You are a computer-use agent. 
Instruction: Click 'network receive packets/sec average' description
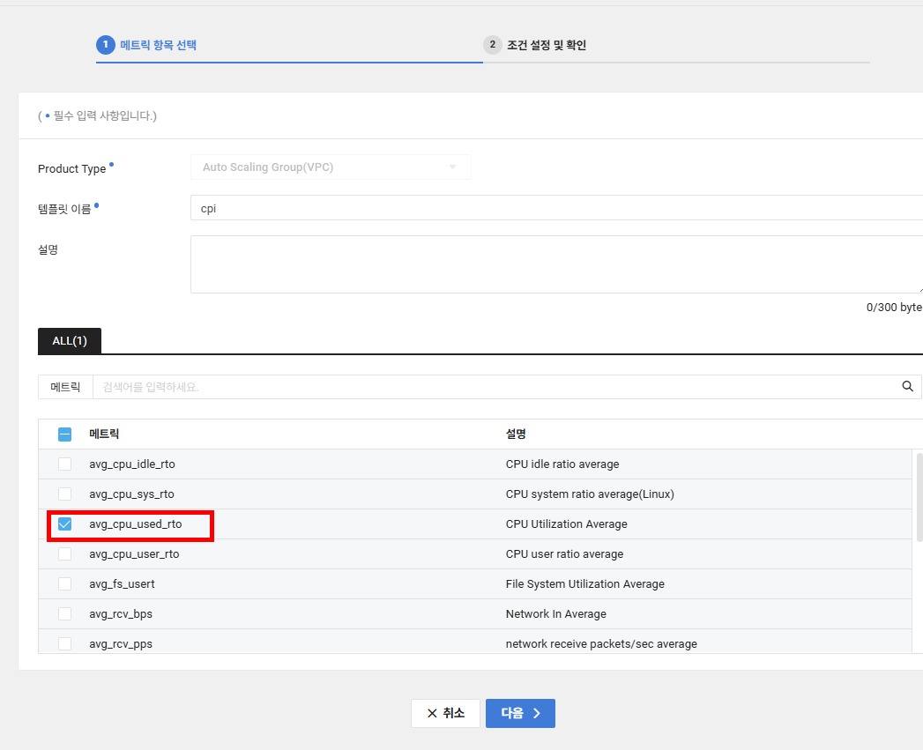(601, 644)
